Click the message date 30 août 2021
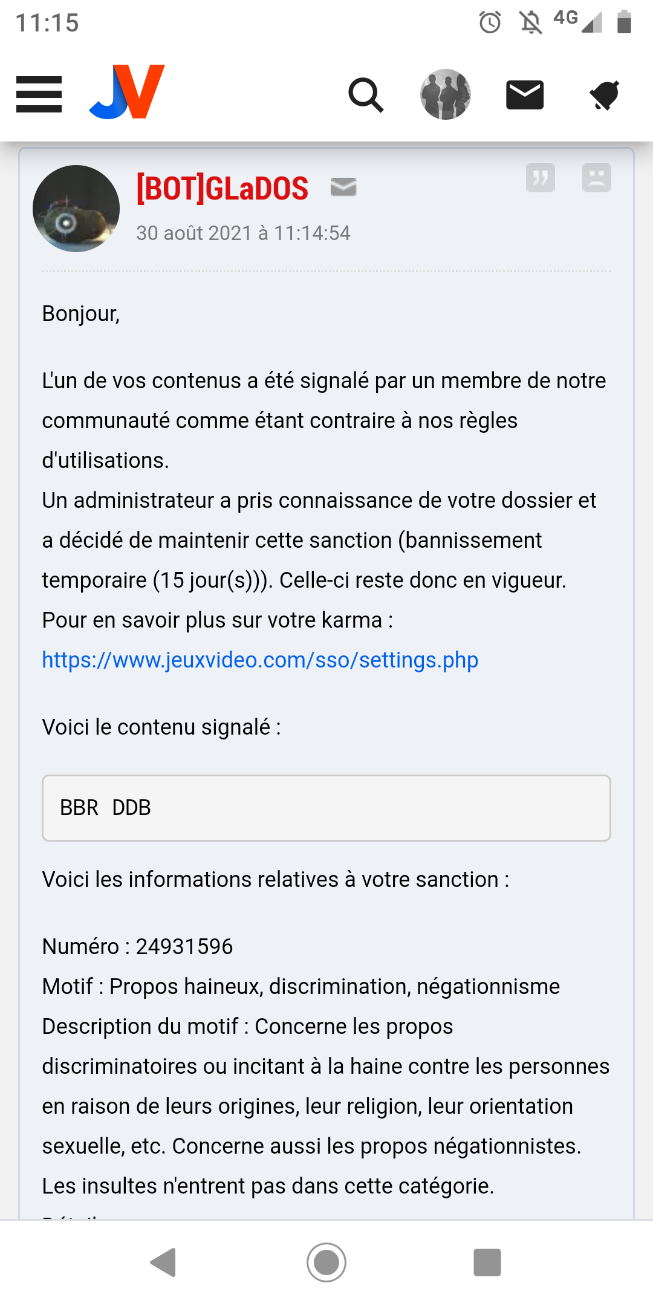Screen dimensions: 653x1306 (243, 233)
